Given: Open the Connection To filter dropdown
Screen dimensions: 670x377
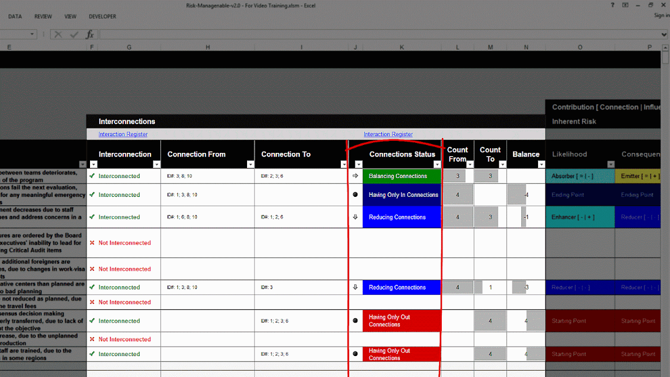Looking at the screenshot, I should click(344, 164).
